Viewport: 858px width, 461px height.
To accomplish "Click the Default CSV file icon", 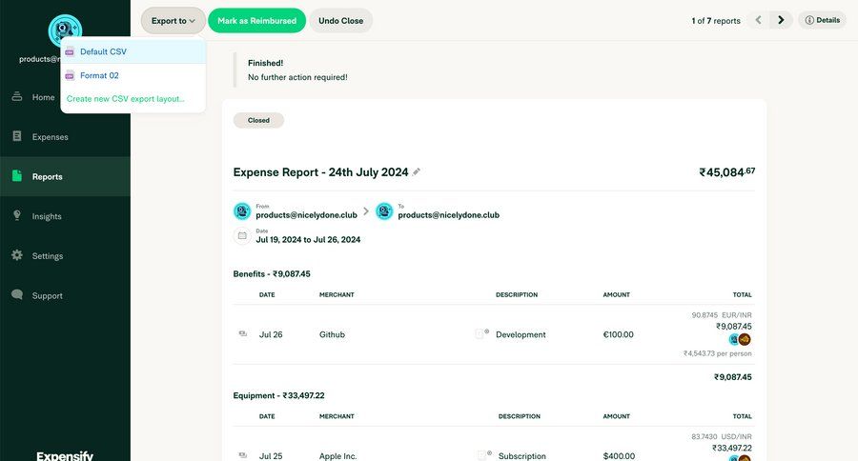I will (x=70, y=52).
